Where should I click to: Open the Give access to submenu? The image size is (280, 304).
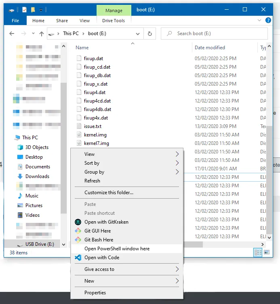tap(127, 269)
